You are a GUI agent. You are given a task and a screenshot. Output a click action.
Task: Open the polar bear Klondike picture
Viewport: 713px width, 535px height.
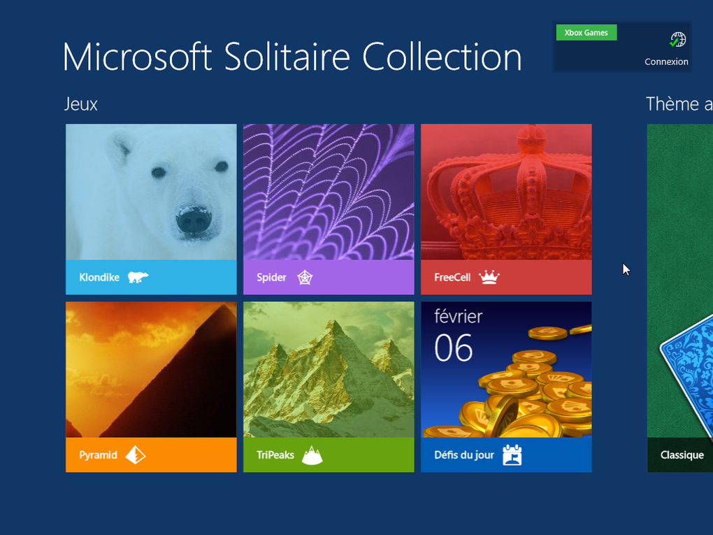click(x=151, y=192)
